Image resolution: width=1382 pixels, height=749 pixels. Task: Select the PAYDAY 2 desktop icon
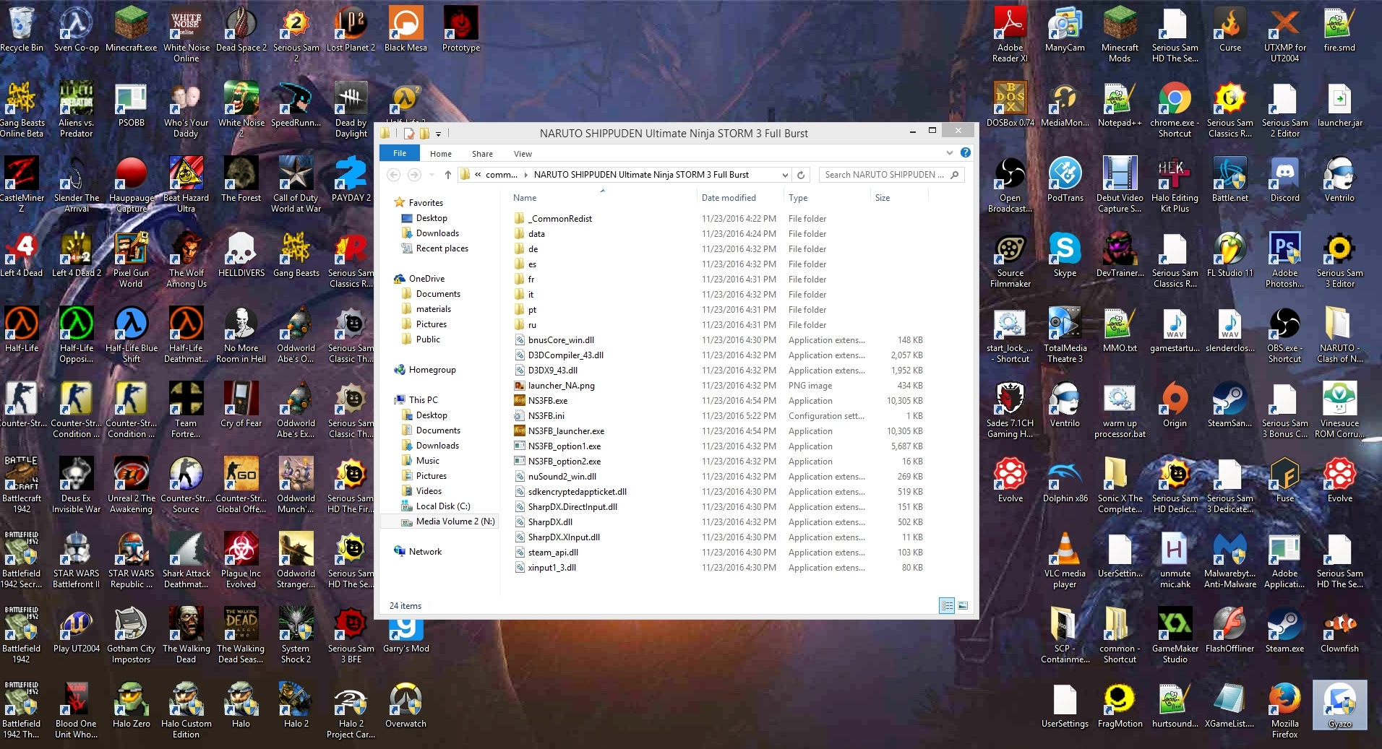[x=351, y=179]
